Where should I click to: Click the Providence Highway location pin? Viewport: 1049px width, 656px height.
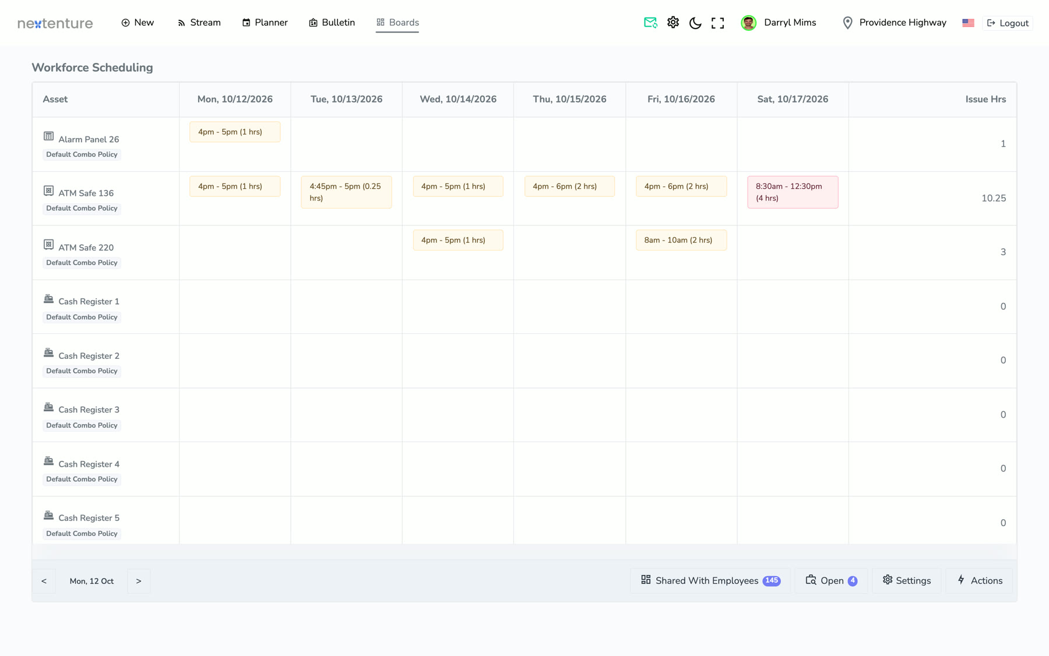(x=848, y=23)
